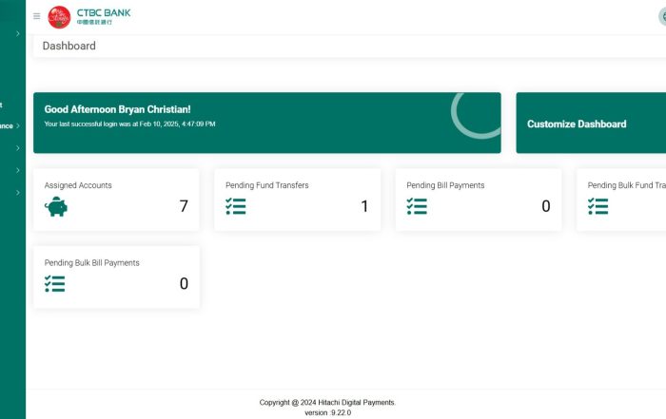Click the Assigned Accounts piggy bank icon

55,206
